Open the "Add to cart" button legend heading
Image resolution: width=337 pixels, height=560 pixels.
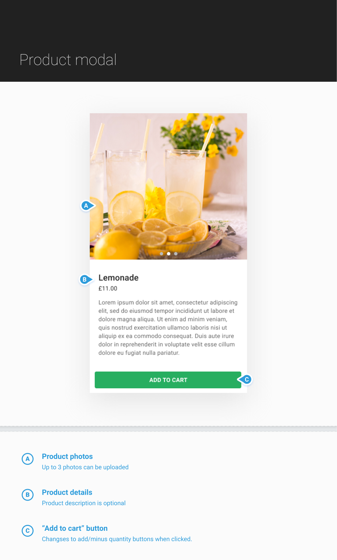pyautogui.click(x=75, y=528)
